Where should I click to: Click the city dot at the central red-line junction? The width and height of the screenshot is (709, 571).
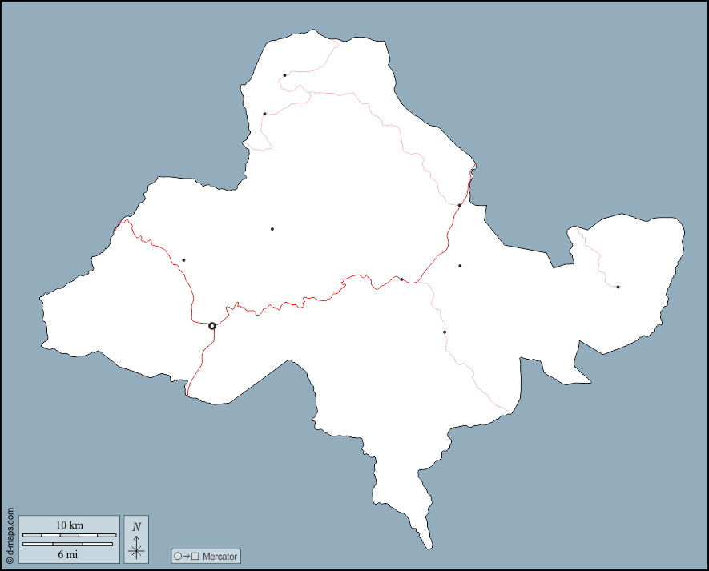(401, 279)
